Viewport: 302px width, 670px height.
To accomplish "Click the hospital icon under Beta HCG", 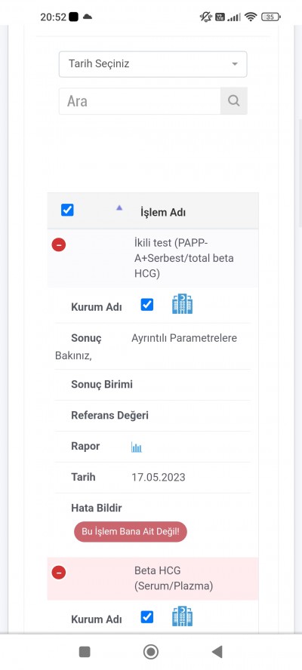I will click(x=182, y=616).
